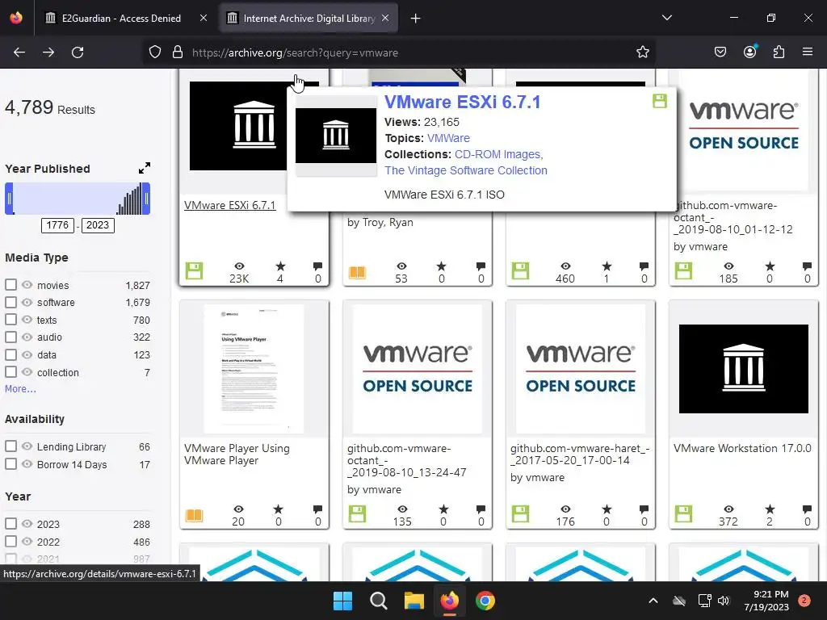Open File Explorer from the taskbar

(414, 601)
